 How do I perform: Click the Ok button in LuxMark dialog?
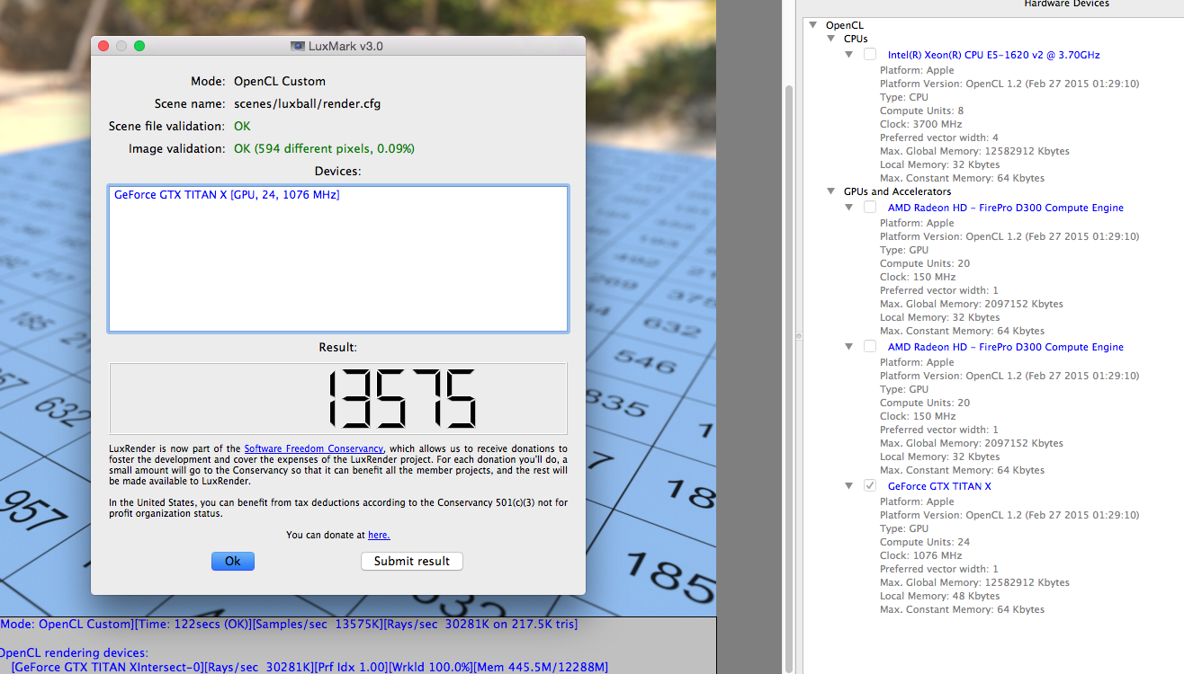[233, 561]
